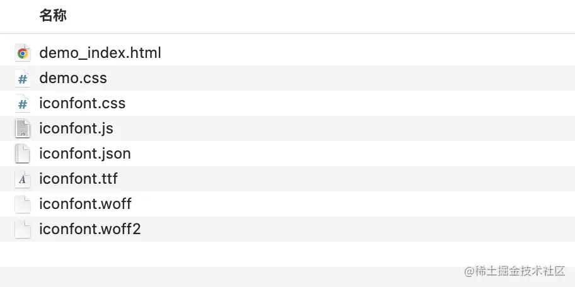
Task: Select the demo_index.html file name
Action: [x=100, y=53]
